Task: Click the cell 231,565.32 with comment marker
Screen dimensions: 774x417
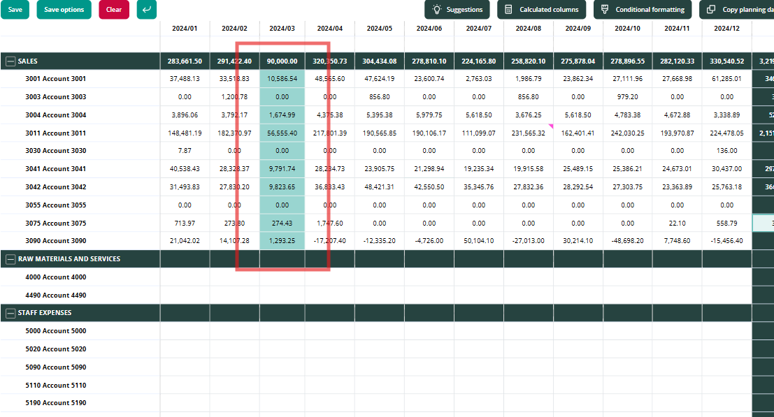Action: tap(528, 133)
